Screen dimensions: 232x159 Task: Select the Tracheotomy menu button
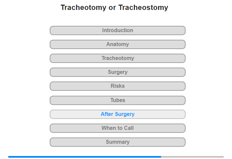coord(117,58)
